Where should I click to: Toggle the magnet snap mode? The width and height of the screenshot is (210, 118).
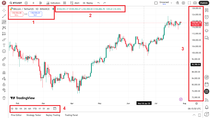click(4, 73)
